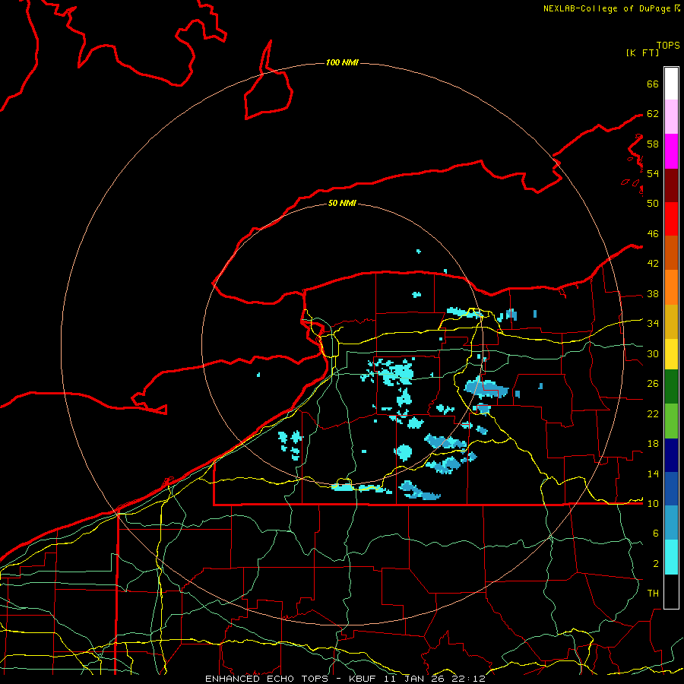Click the 30 value on the legend
This screenshot has height=684, width=684.
pyautogui.click(x=653, y=353)
